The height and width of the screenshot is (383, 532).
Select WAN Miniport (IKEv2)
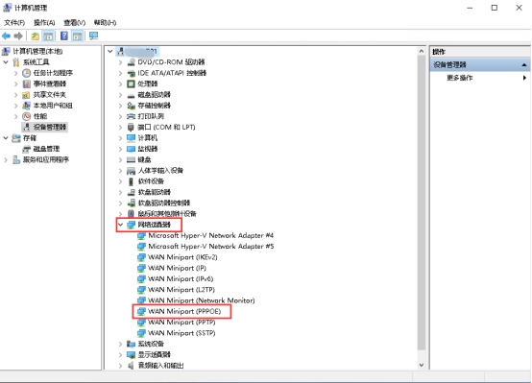[182, 257]
